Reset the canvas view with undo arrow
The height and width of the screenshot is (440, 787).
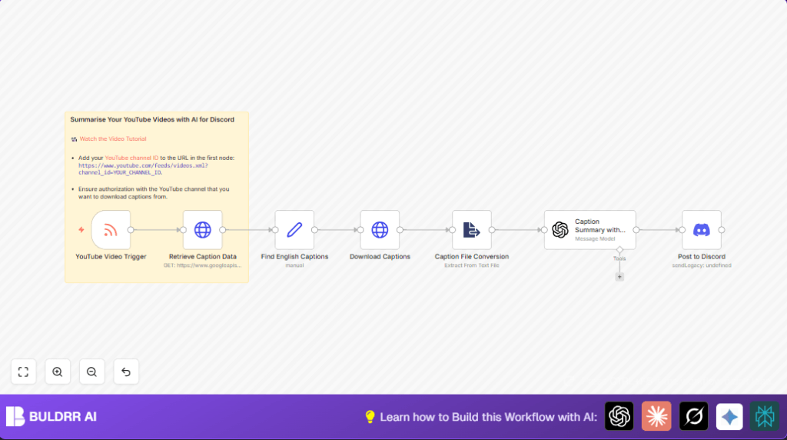(126, 372)
